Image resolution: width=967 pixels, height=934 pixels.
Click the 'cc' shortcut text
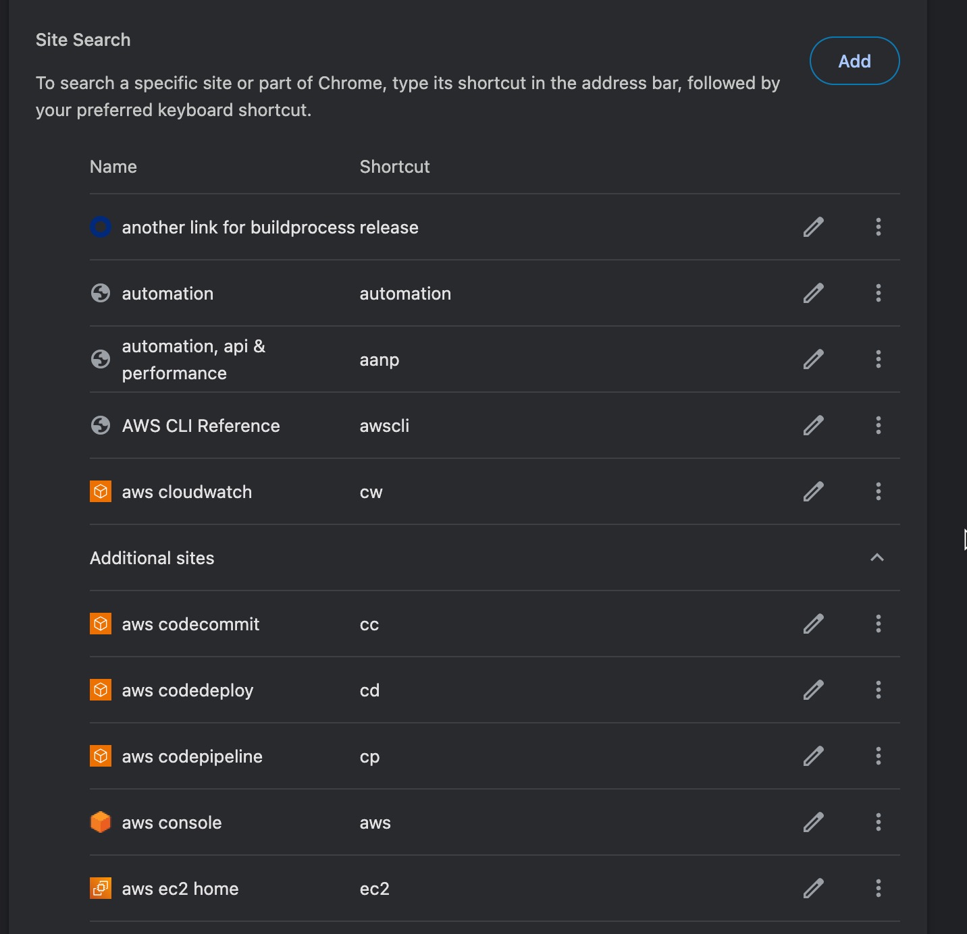click(369, 625)
